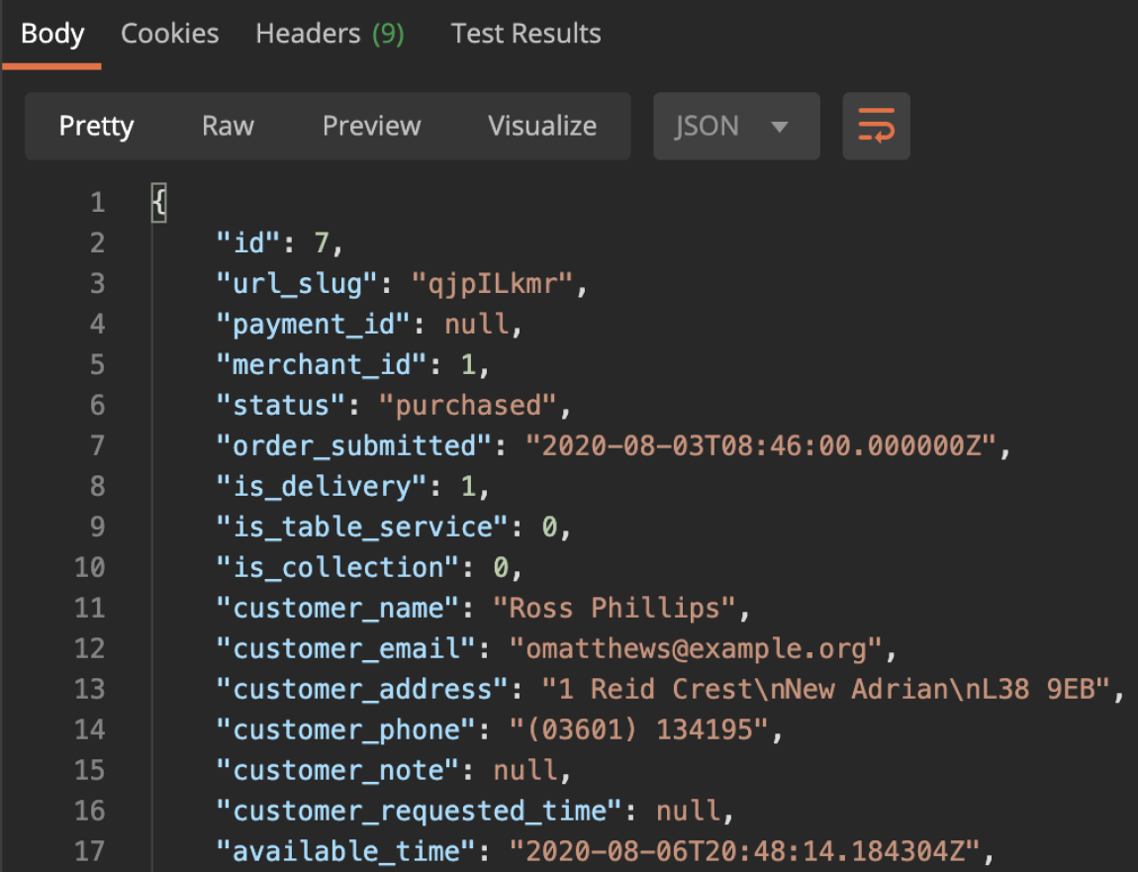The height and width of the screenshot is (872, 1138).
Task: Switch to the Body tab
Action: pos(52,34)
